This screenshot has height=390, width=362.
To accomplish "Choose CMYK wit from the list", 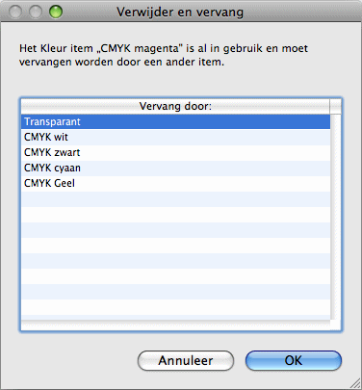I will 175,138.
